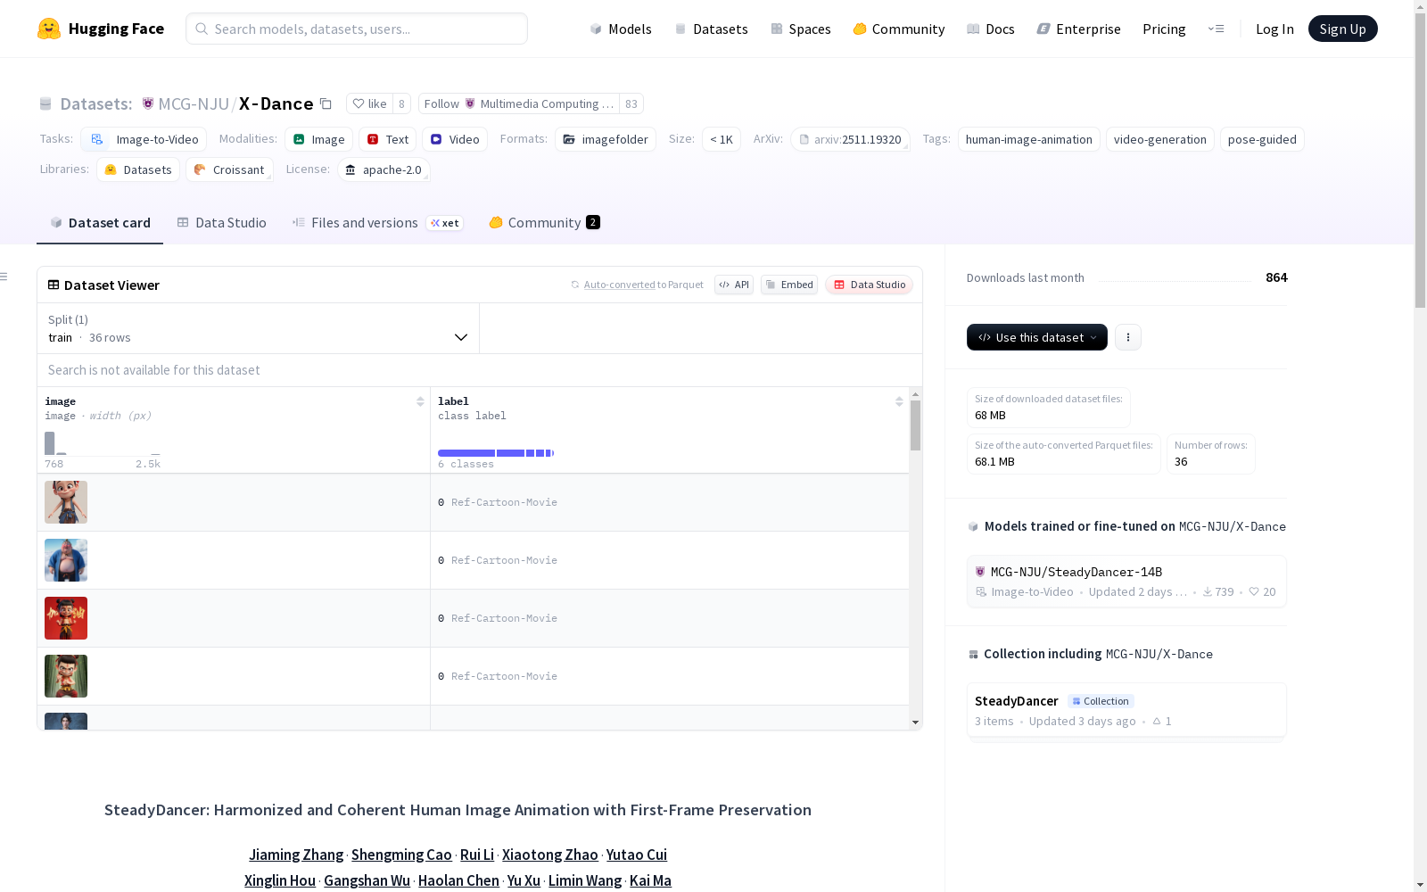Click the label class distribution bar
This screenshot has width=1427, height=892.
496,453
